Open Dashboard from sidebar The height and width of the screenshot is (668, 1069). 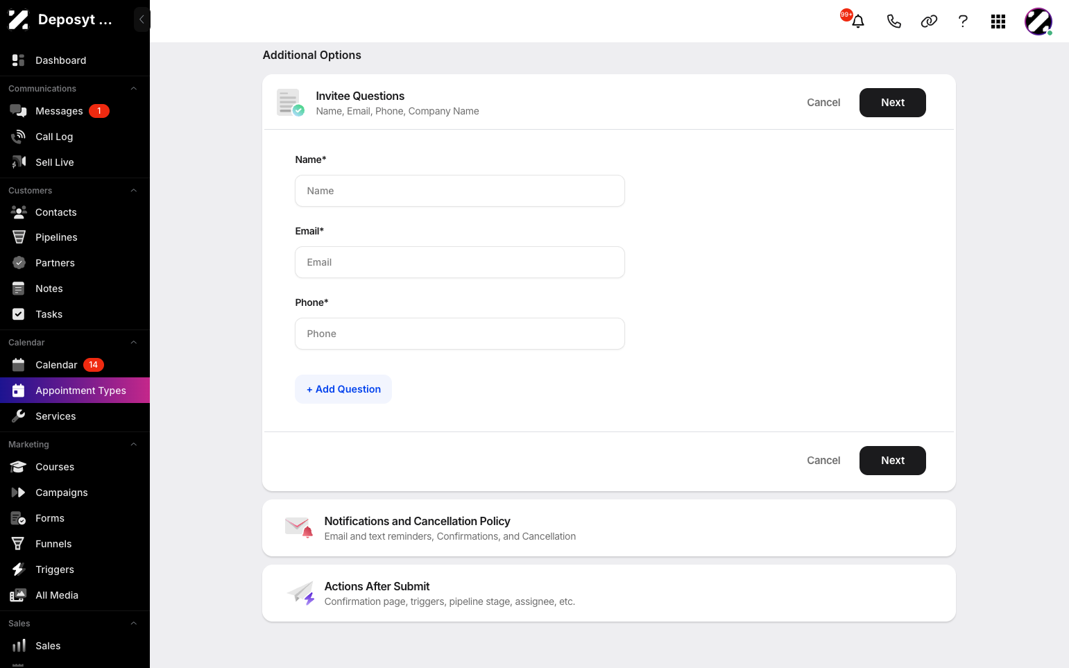[75, 60]
